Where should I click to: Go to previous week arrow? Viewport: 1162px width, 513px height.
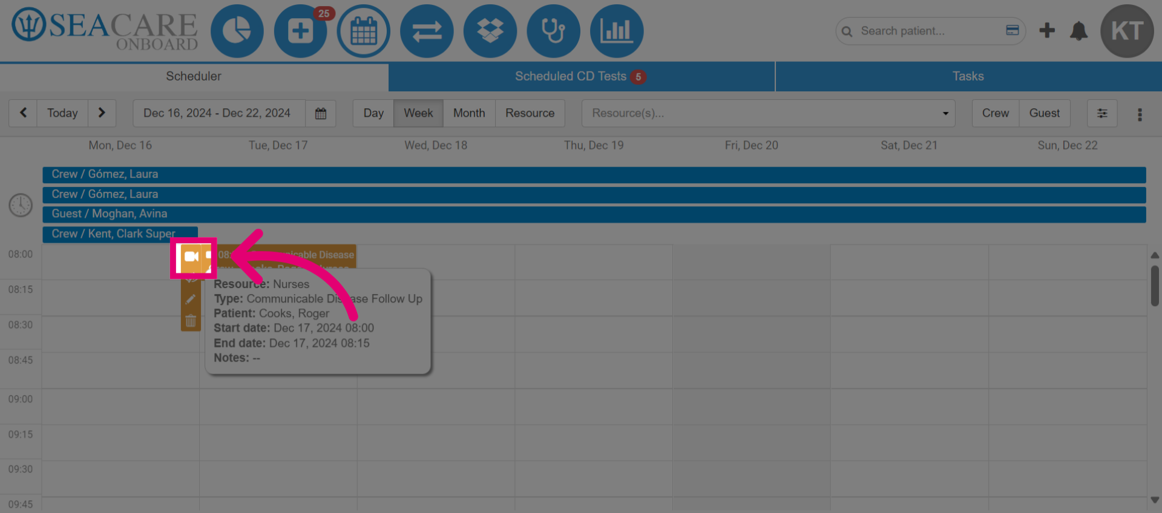tap(23, 113)
